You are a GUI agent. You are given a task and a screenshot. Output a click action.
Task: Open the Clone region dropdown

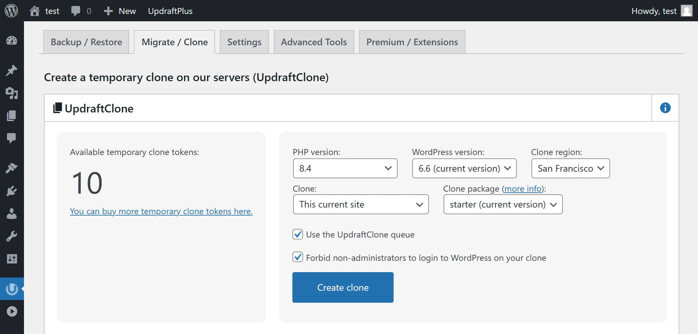pos(570,168)
